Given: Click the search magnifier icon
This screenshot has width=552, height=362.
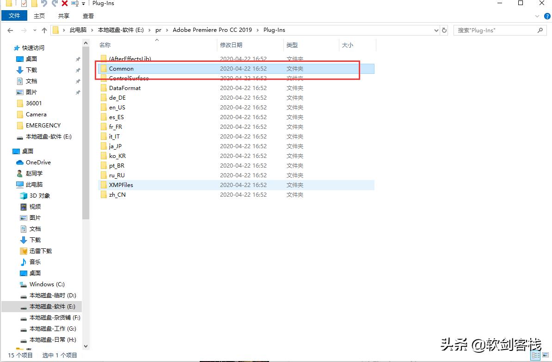Looking at the screenshot, I should click(540, 30).
